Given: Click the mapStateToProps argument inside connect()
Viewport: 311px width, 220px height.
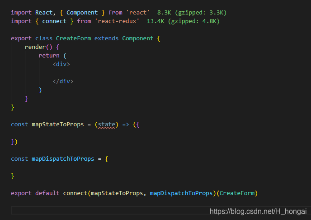Looking at the screenshot, I should click(117, 193).
